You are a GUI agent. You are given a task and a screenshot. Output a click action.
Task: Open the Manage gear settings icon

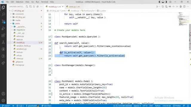point(3,100)
